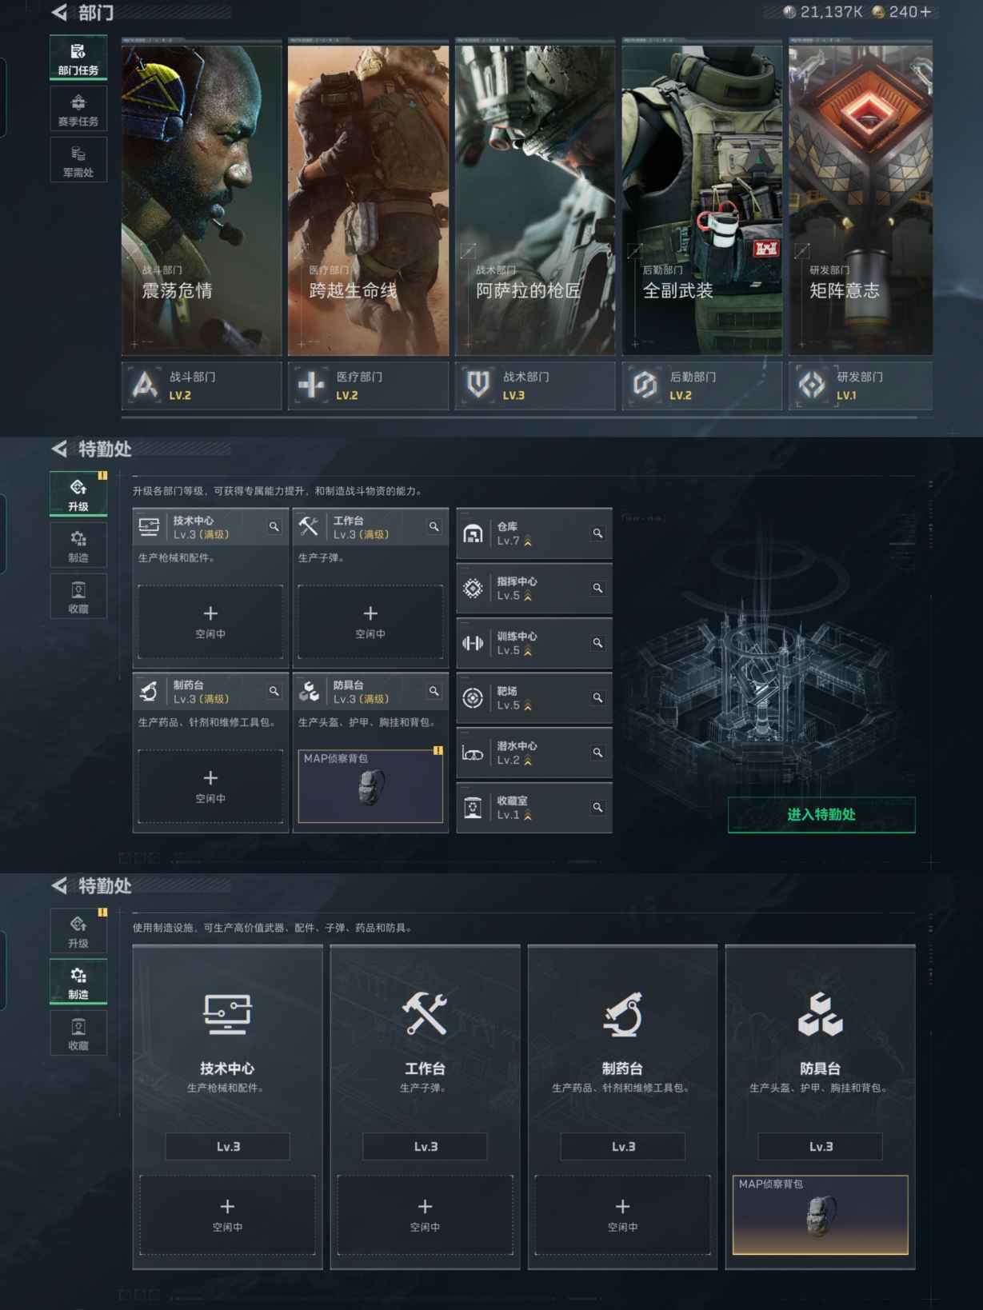The height and width of the screenshot is (1310, 983).
Task: Select the 军需处 sidebar tab
Action: coord(78,161)
